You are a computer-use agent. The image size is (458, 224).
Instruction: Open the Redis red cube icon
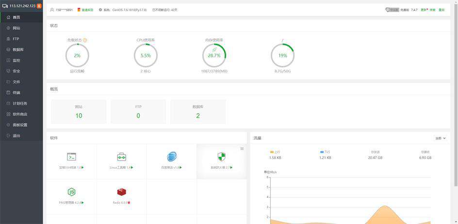point(121,192)
